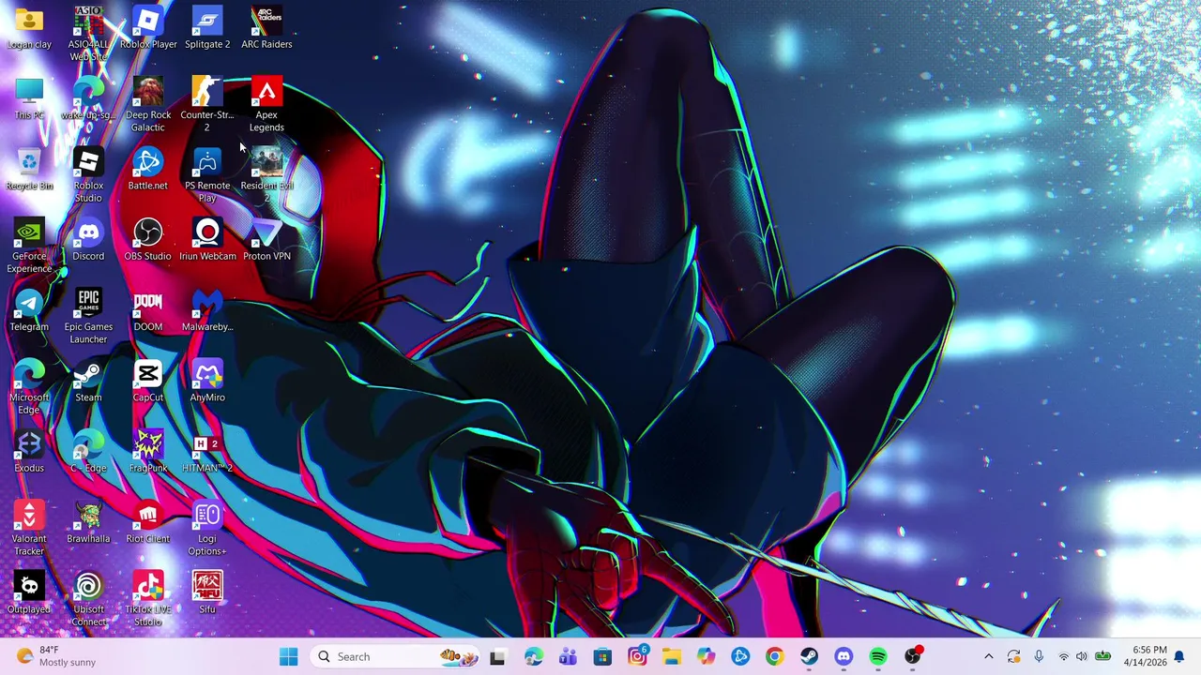The height and width of the screenshot is (675, 1201).
Task: Click the Iriun Webcam shortcut
Action: tap(207, 241)
